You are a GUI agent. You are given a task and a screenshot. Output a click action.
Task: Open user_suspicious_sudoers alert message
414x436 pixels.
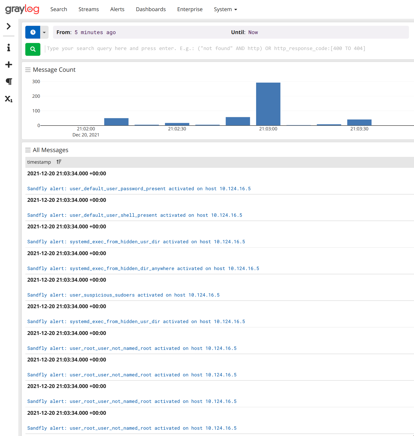124,295
